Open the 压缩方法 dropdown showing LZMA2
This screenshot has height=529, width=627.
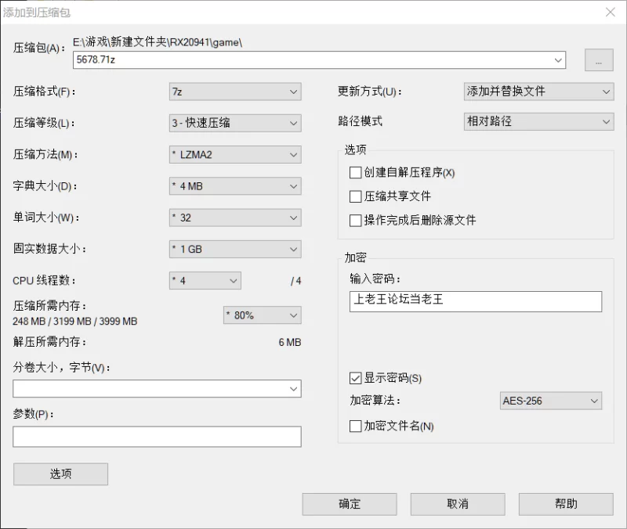(235, 154)
